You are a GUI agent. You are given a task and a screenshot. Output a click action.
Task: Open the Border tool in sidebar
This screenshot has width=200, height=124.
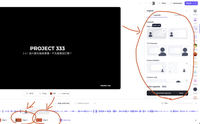(x=195, y=63)
